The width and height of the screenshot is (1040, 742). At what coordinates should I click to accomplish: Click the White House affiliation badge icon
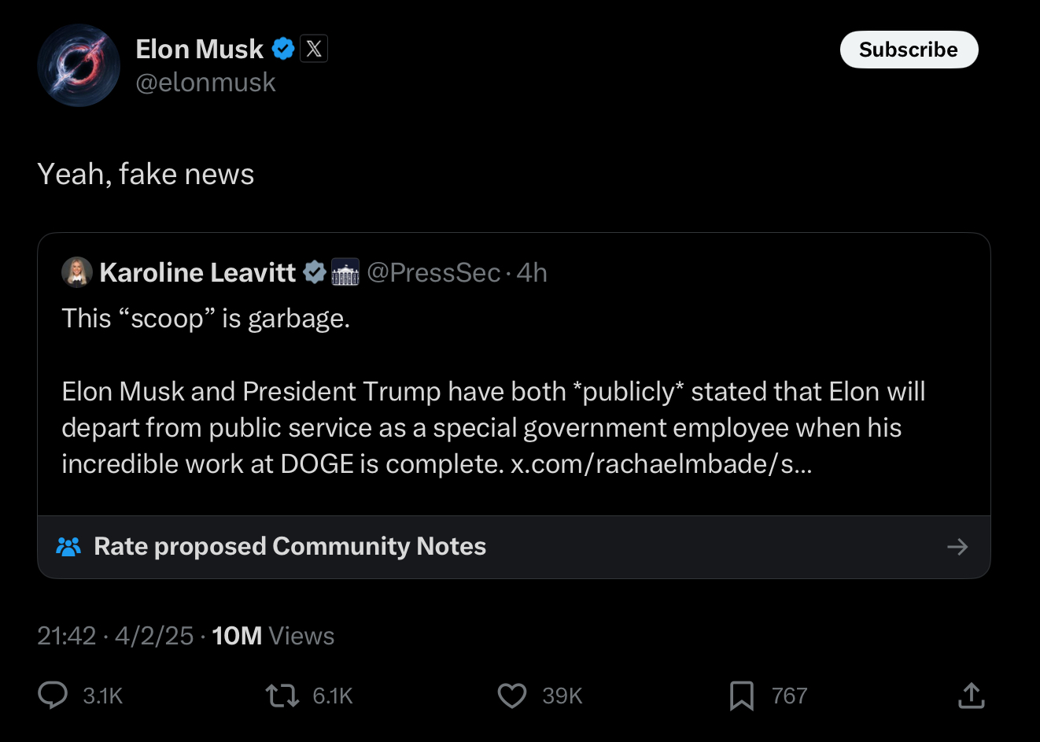click(x=345, y=272)
